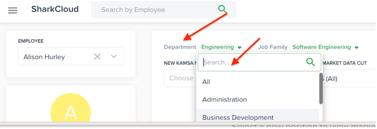Image resolution: width=377 pixels, height=129 pixels.
Task: Clear the Alison Hurley selection
Action: [97, 57]
